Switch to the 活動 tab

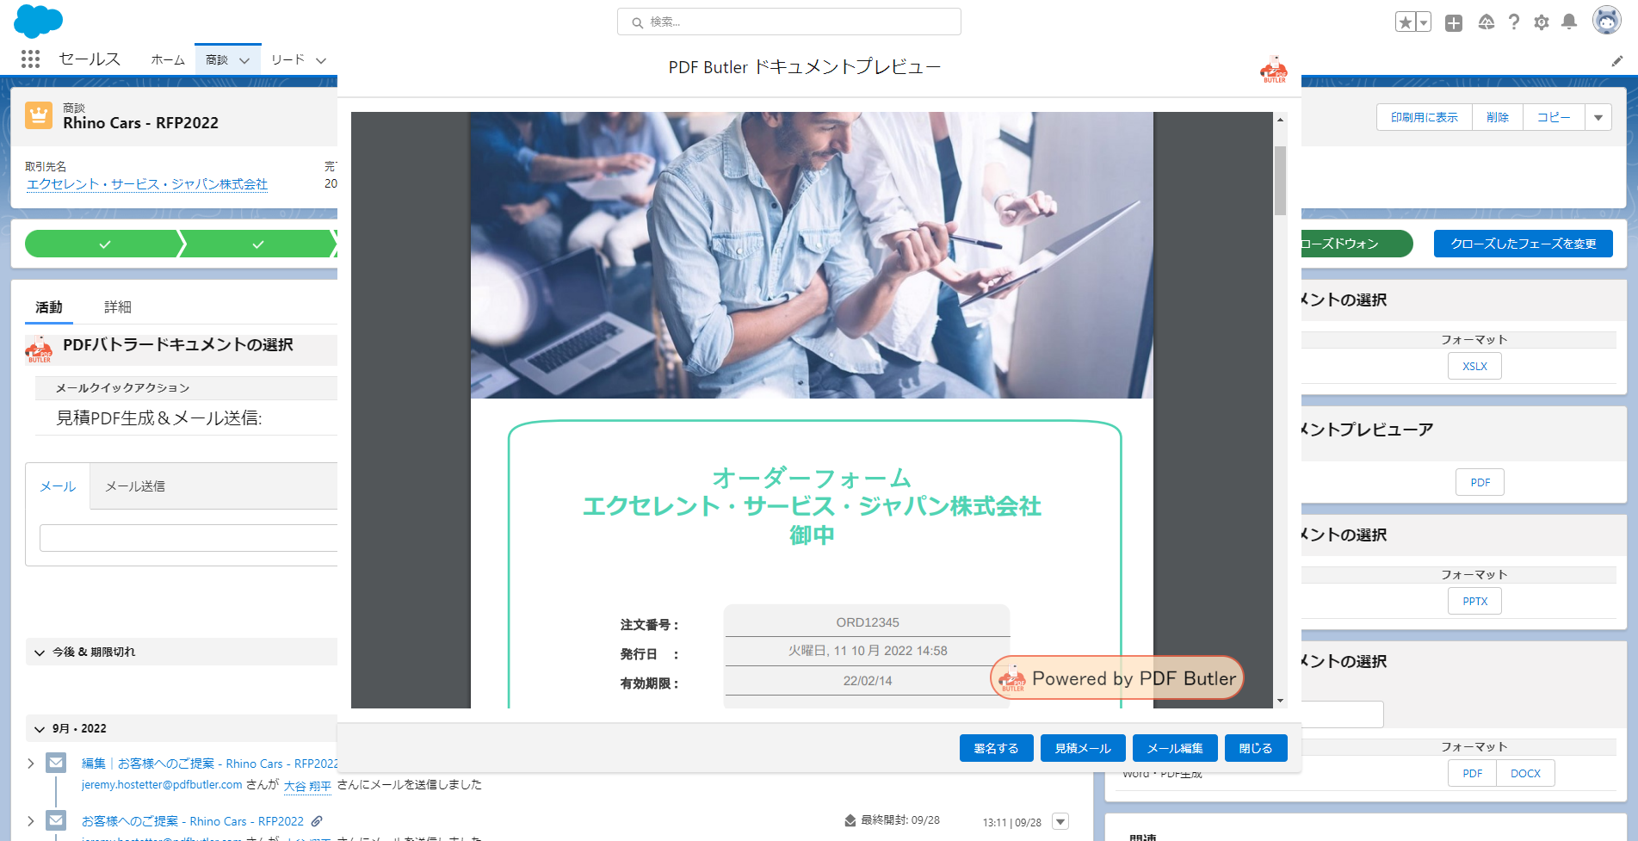coord(49,307)
